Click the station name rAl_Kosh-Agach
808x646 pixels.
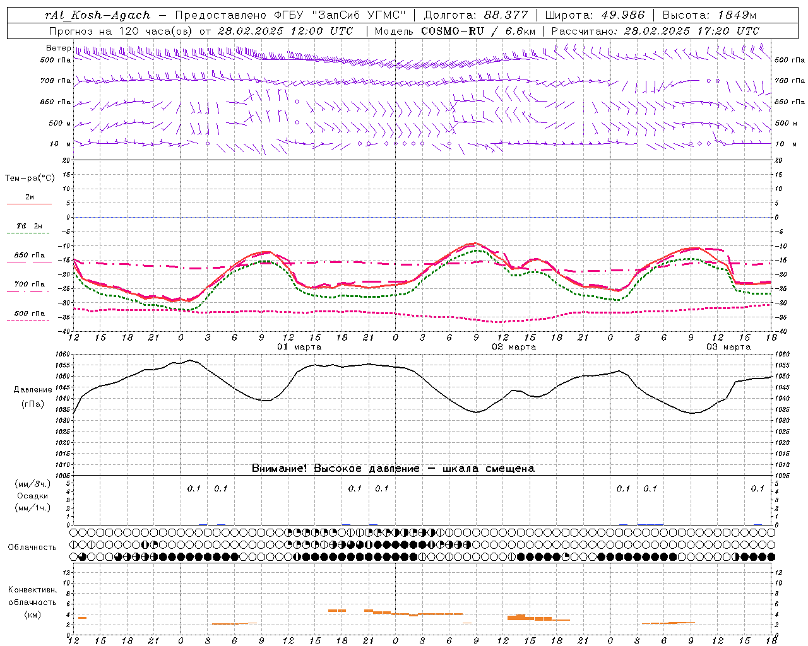click(98, 15)
